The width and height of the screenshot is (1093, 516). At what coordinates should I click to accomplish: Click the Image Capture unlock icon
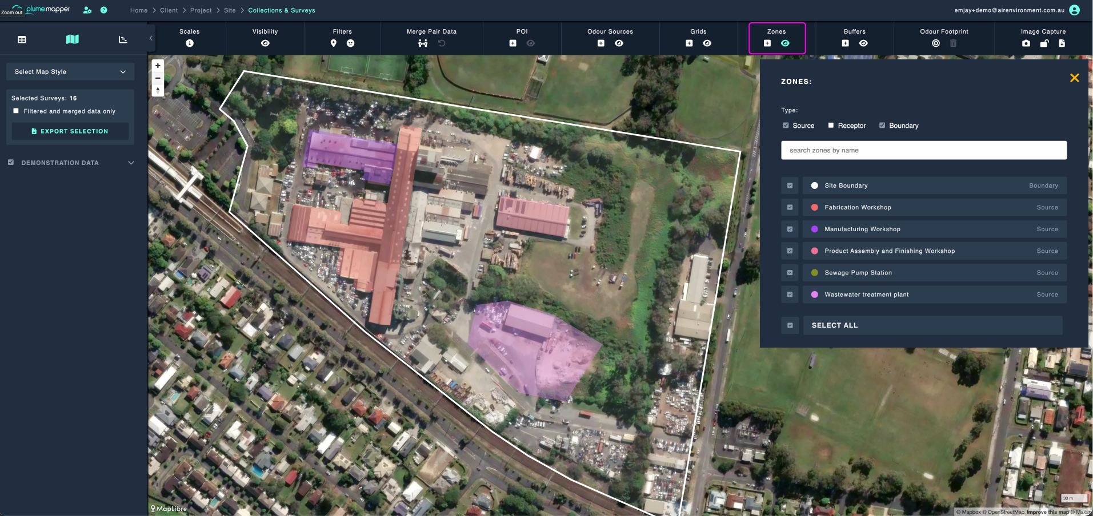[1044, 43]
